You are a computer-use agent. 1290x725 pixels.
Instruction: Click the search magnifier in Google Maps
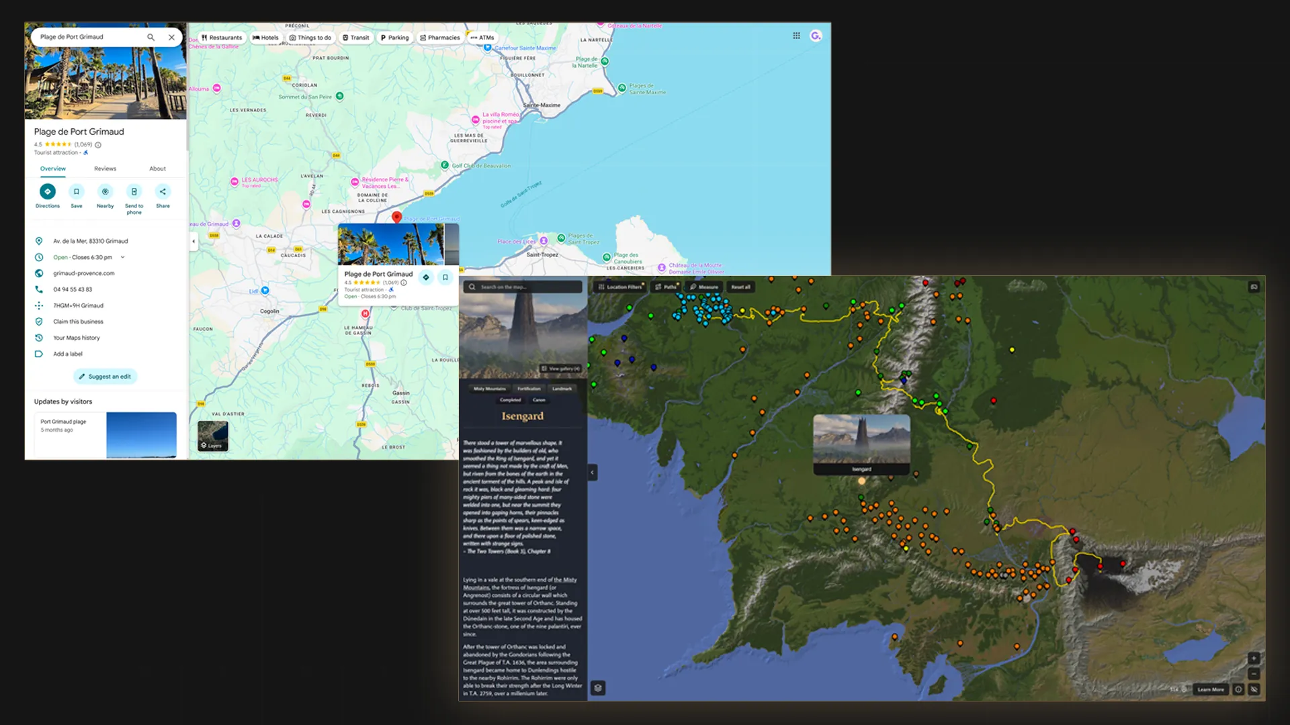pos(150,38)
